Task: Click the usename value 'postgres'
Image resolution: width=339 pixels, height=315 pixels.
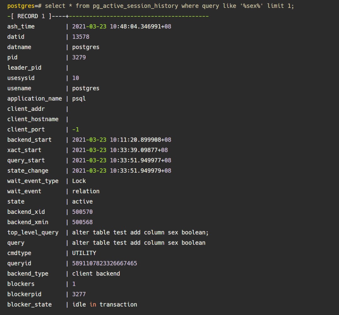Action: point(86,88)
